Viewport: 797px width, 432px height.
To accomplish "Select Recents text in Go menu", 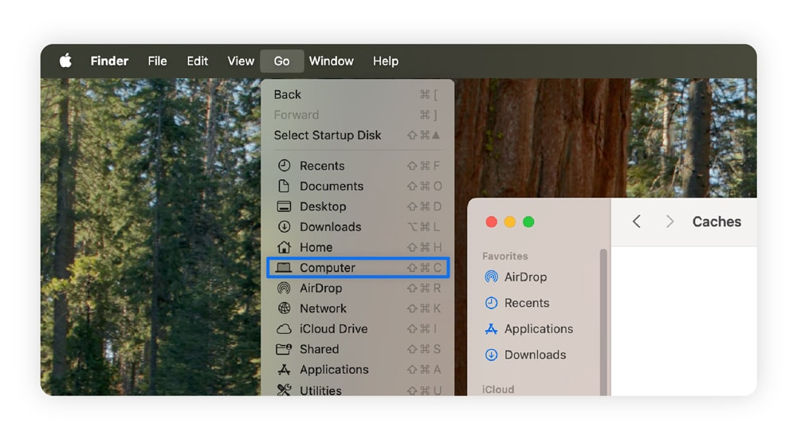I will click(322, 166).
